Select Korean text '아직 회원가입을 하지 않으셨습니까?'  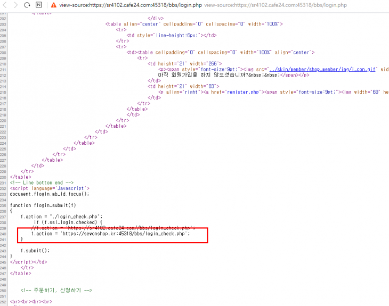pyautogui.click(x=203, y=75)
